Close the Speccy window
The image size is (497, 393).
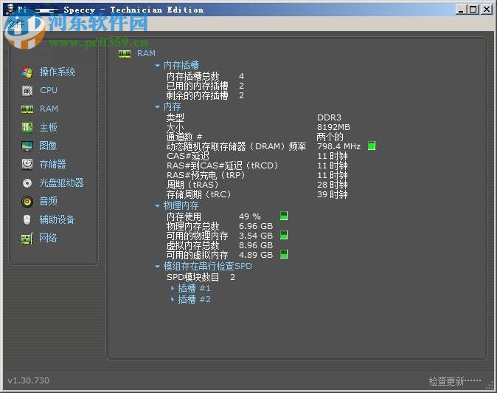click(x=487, y=10)
